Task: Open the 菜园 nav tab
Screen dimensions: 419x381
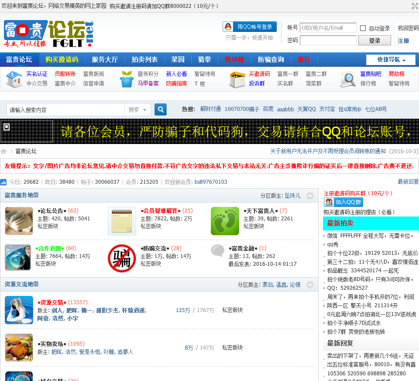Action: tap(178, 59)
